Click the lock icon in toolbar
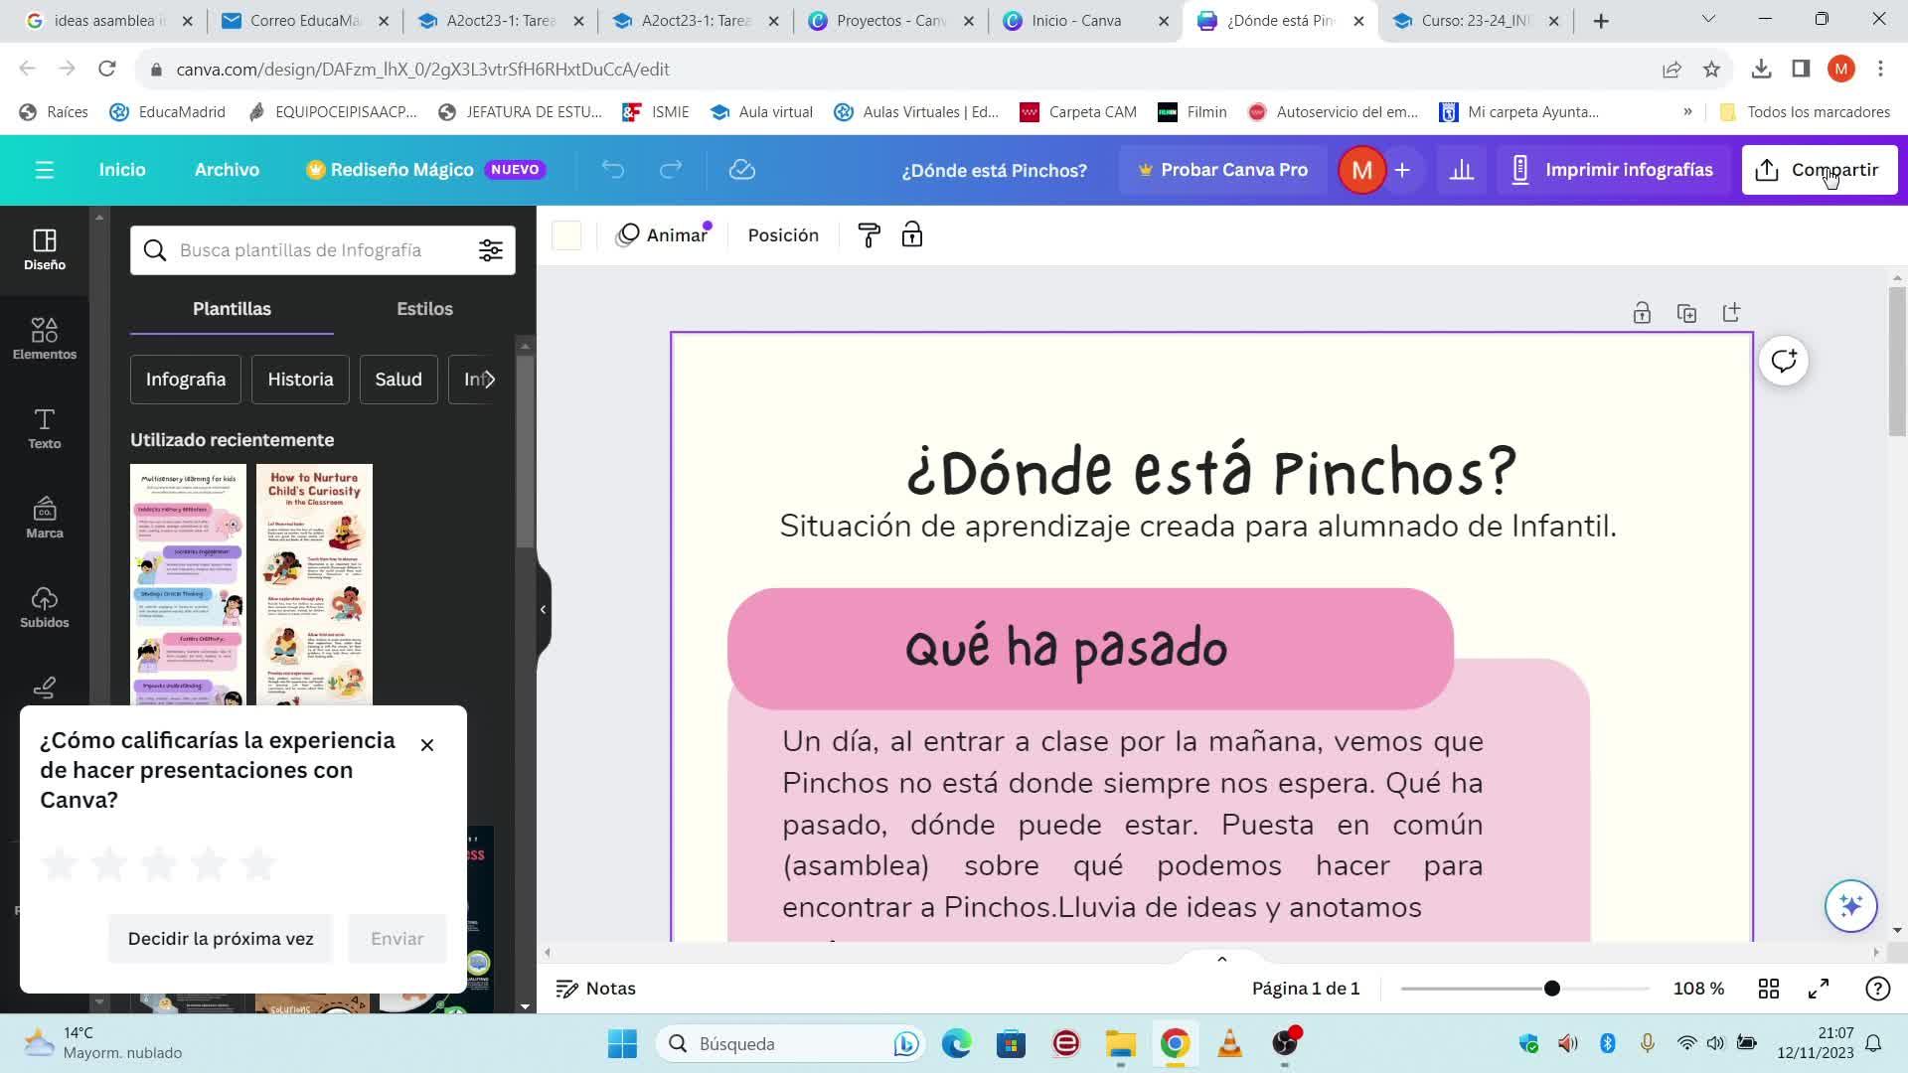This screenshot has width=1908, height=1073. tap(911, 235)
